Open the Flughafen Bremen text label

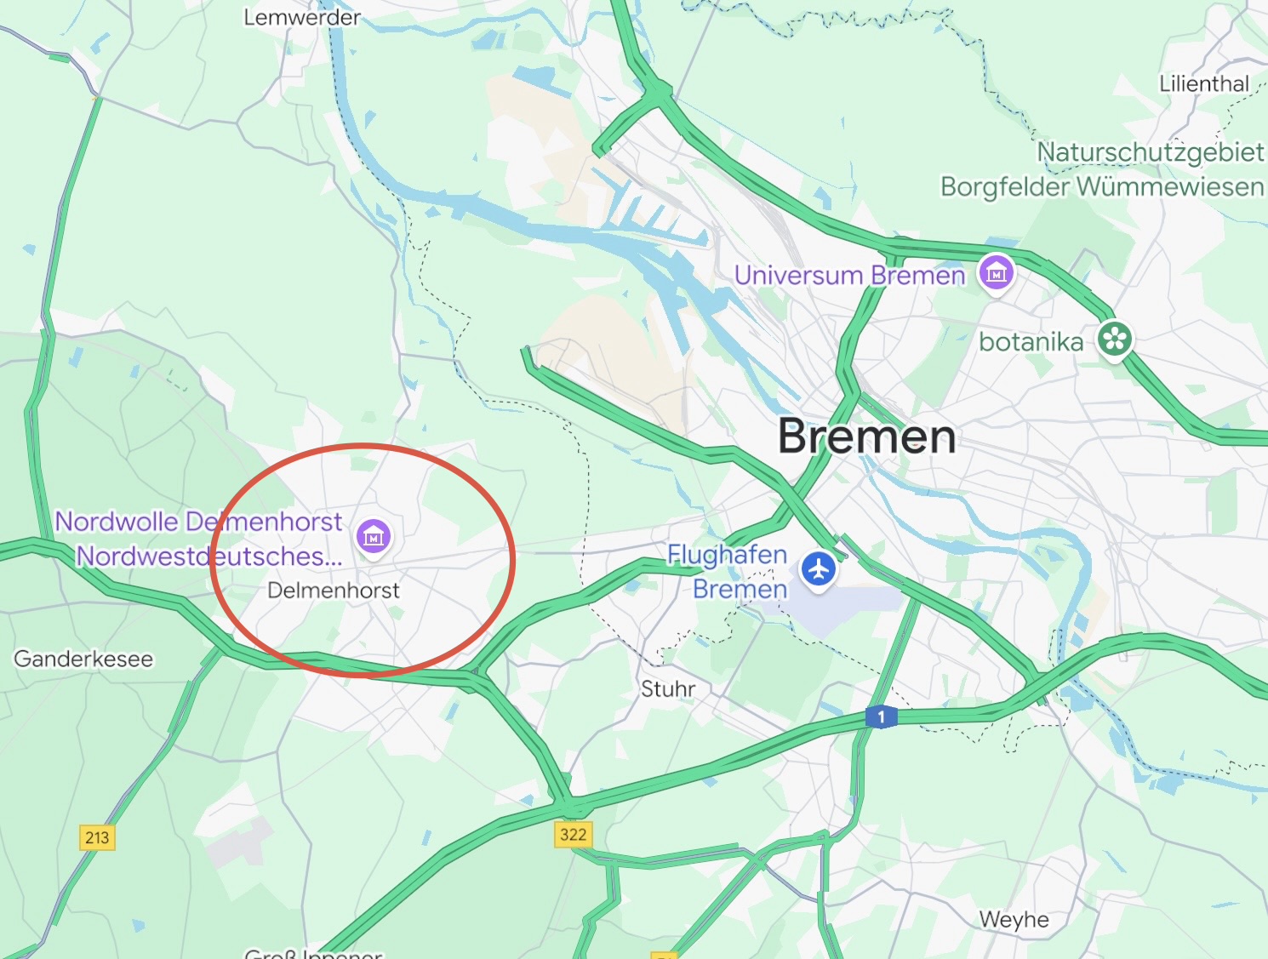pos(728,571)
